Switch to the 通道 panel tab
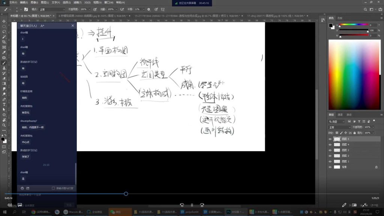Image resolution: width=384 pixels, height=216 pixels. click(x=340, y=115)
